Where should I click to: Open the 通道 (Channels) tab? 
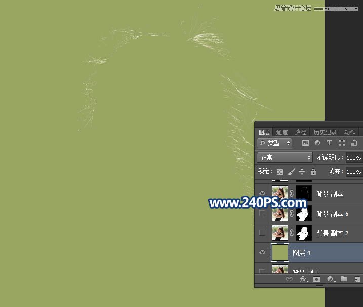point(281,132)
